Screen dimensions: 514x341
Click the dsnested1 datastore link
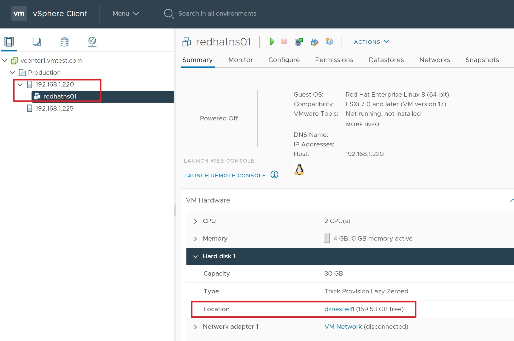(339, 309)
